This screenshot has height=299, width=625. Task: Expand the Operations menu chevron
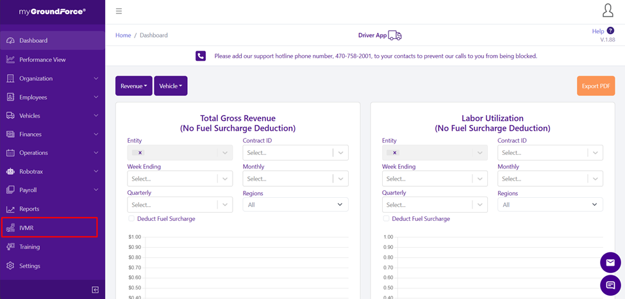point(96,153)
